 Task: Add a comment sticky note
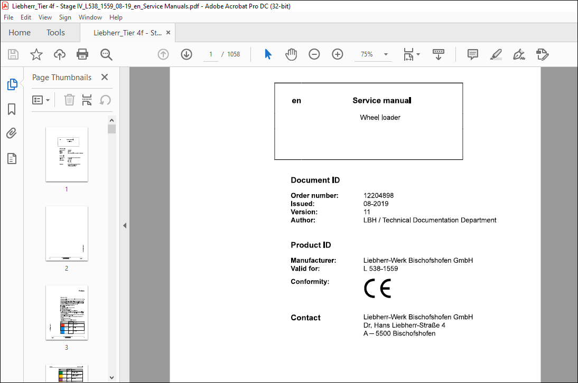coord(472,54)
